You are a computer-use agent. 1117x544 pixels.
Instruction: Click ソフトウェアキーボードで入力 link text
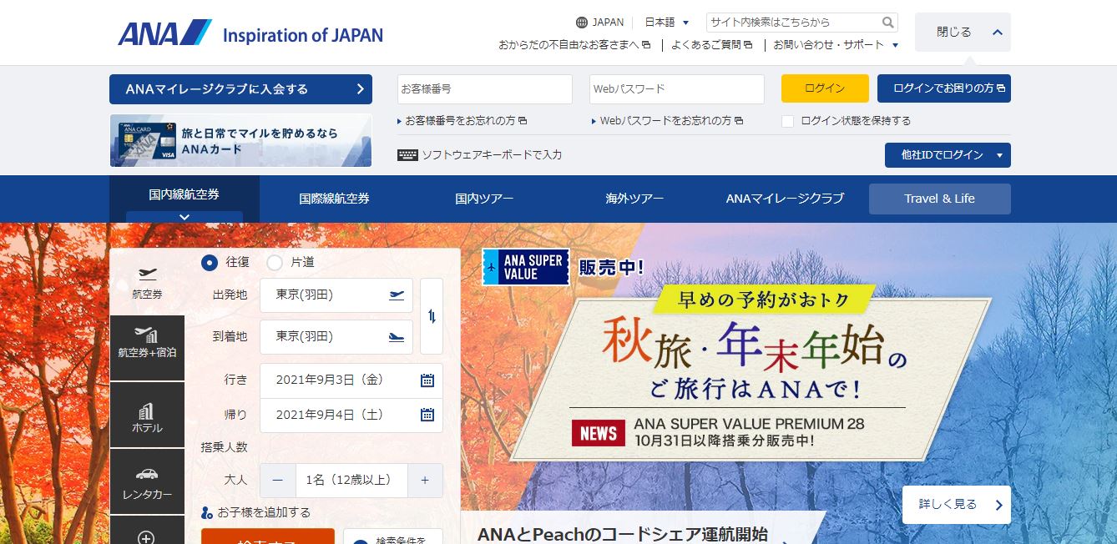[x=492, y=154]
